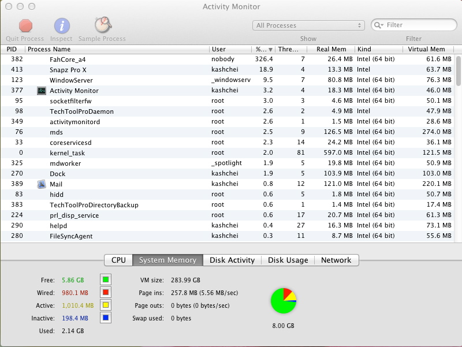
Task: Click the VM size 283.99 GB value
Action: coord(185,280)
